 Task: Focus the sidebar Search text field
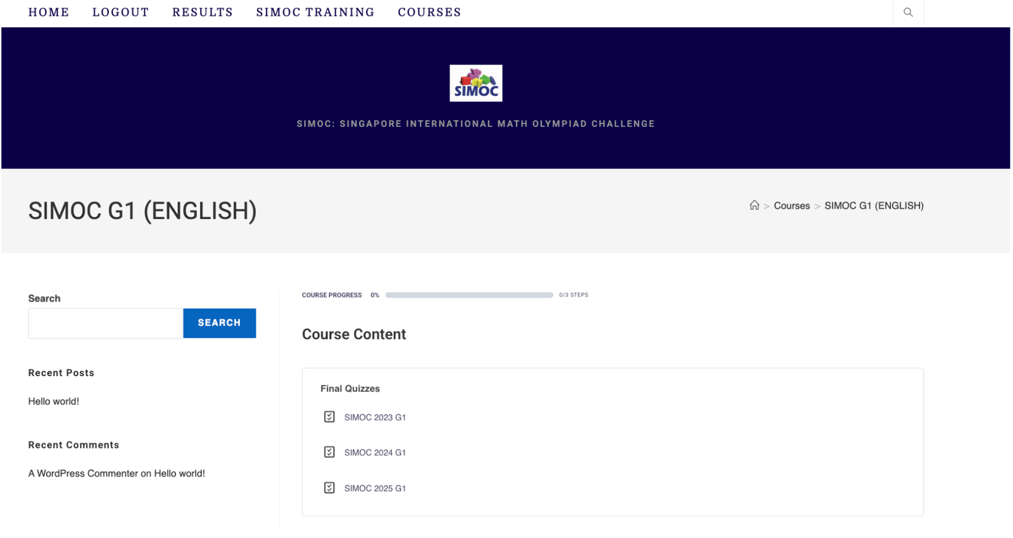pyautogui.click(x=105, y=323)
